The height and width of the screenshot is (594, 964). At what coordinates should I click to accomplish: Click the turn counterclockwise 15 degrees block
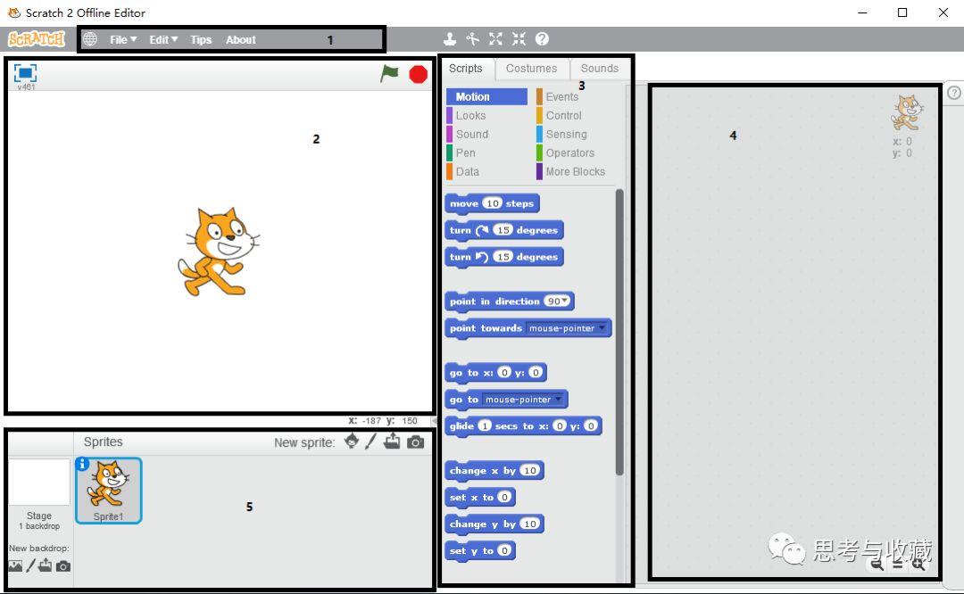[503, 257]
